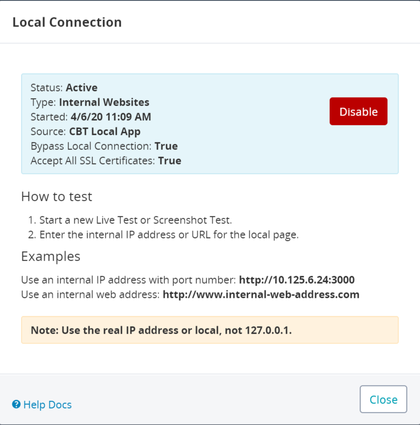
Task: Click the internal-web-address.com example URL
Action: pyautogui.click(x=261, y=294)
